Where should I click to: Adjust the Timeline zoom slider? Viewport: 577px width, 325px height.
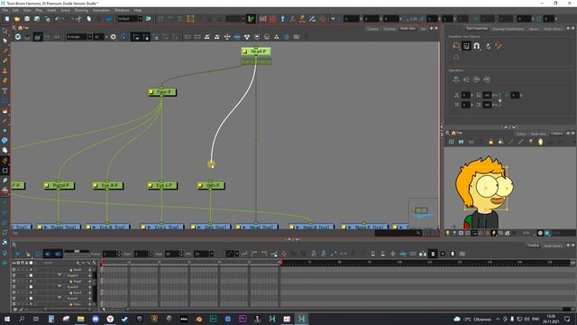[x=77, y=251]
